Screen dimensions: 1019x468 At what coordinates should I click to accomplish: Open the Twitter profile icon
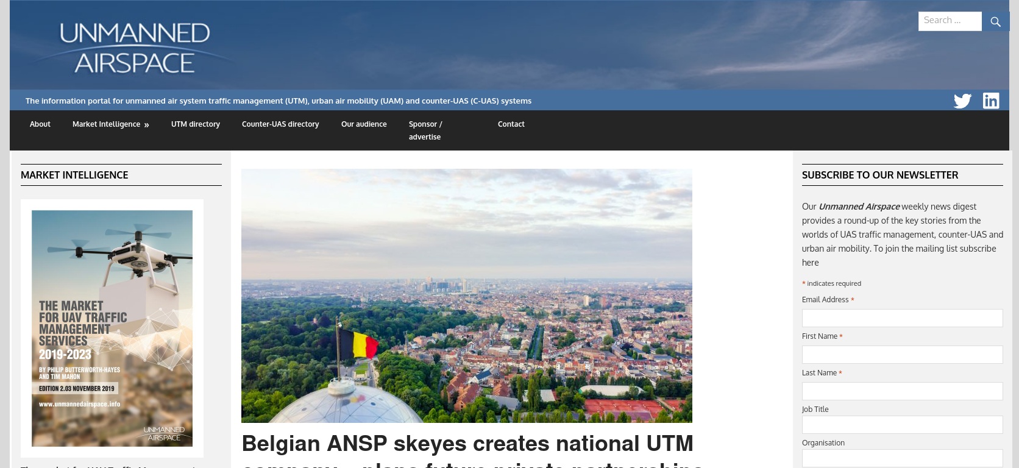[962, 101]
